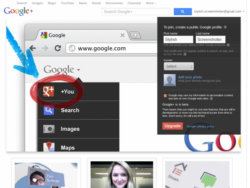Click the Images camera icon in the menu
This screenshot has width=250, height=188.
pos(48,129)
